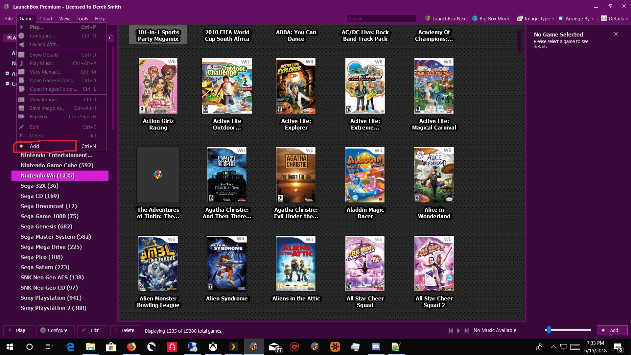The height and width of the screenshot is (355, 631).
Task: Click the Play button in the bottom bar
Action: click(19, 330)
